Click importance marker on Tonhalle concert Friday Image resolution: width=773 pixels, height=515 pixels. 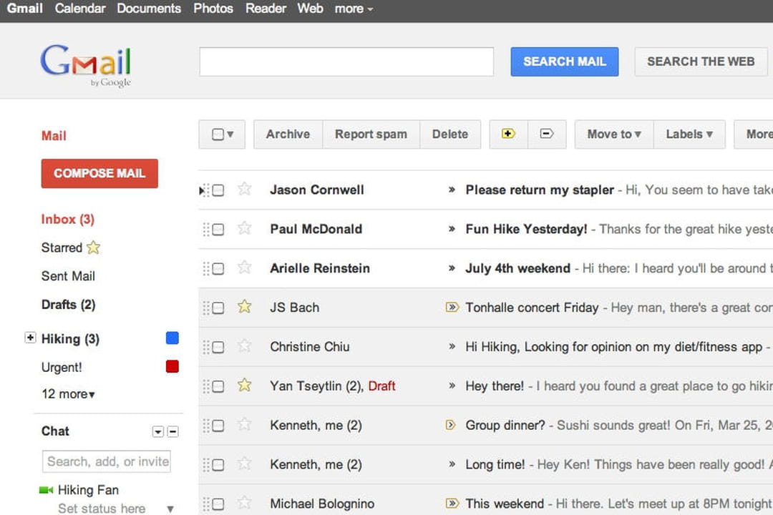point(452,308)
